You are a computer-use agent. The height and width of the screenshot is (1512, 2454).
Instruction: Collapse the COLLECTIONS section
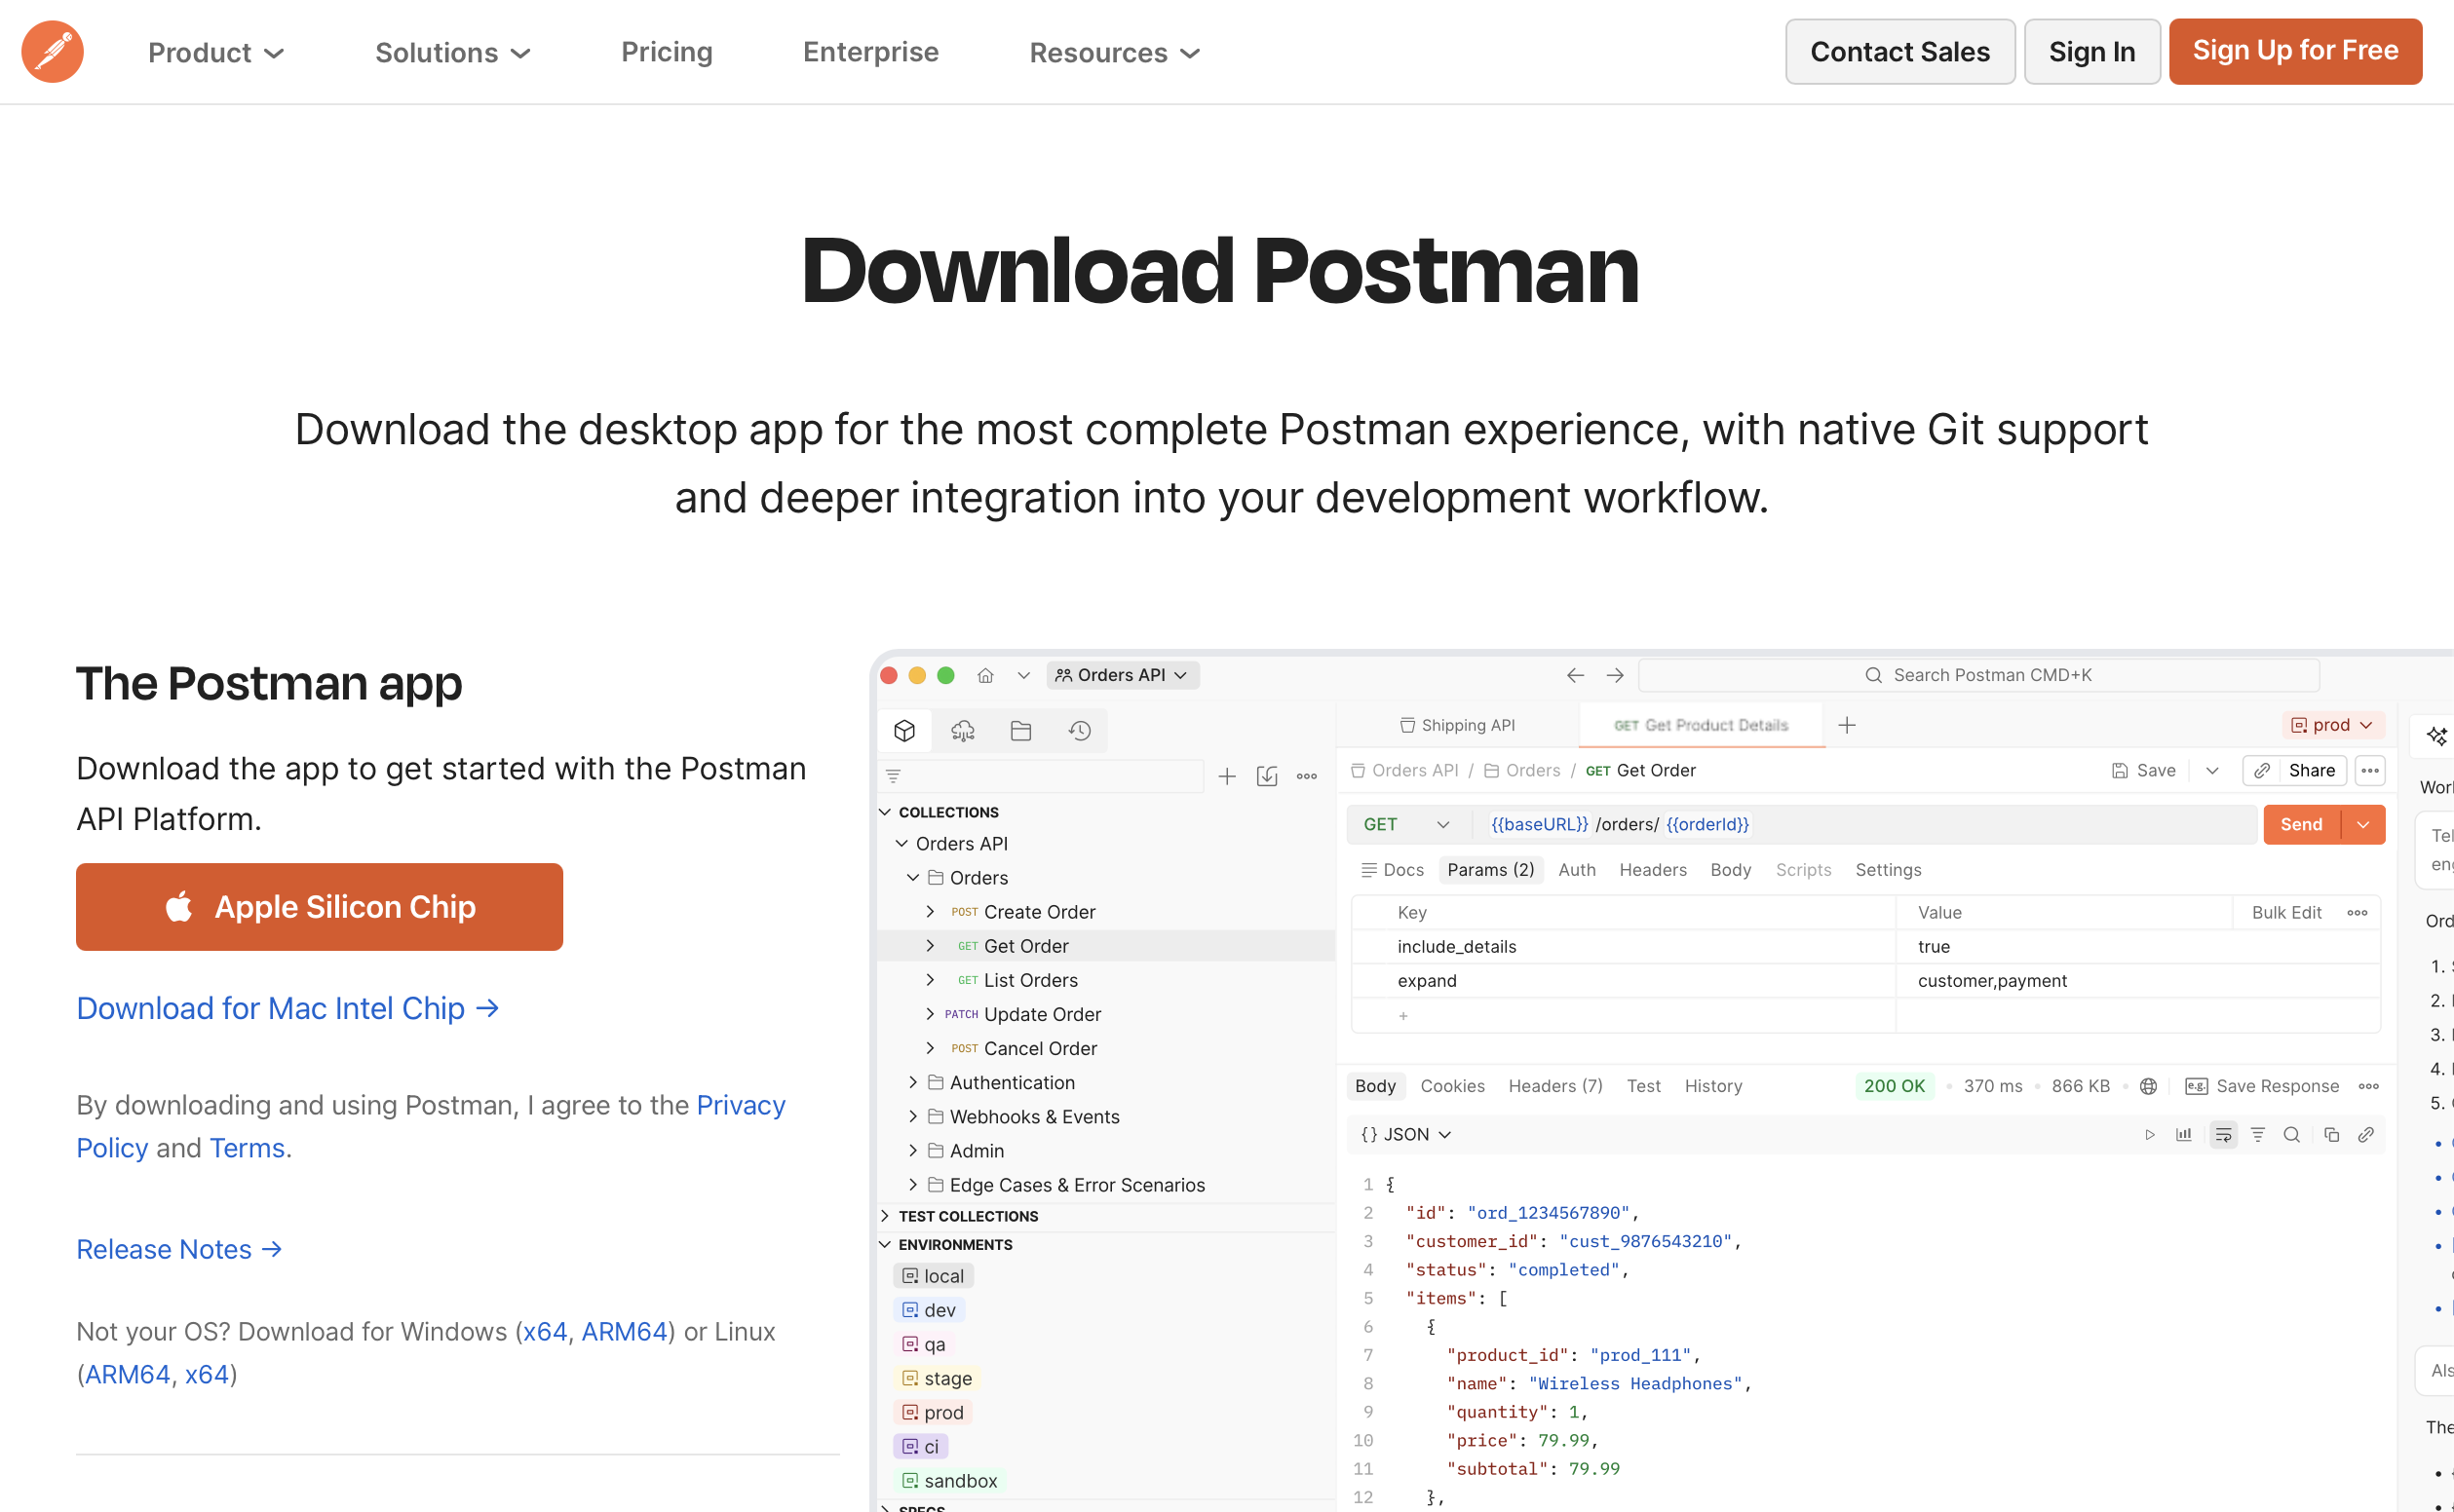884,812
